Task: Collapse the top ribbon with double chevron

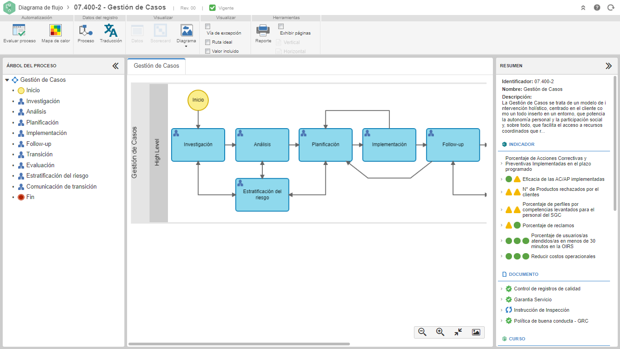Action: [x=583, y=8]
